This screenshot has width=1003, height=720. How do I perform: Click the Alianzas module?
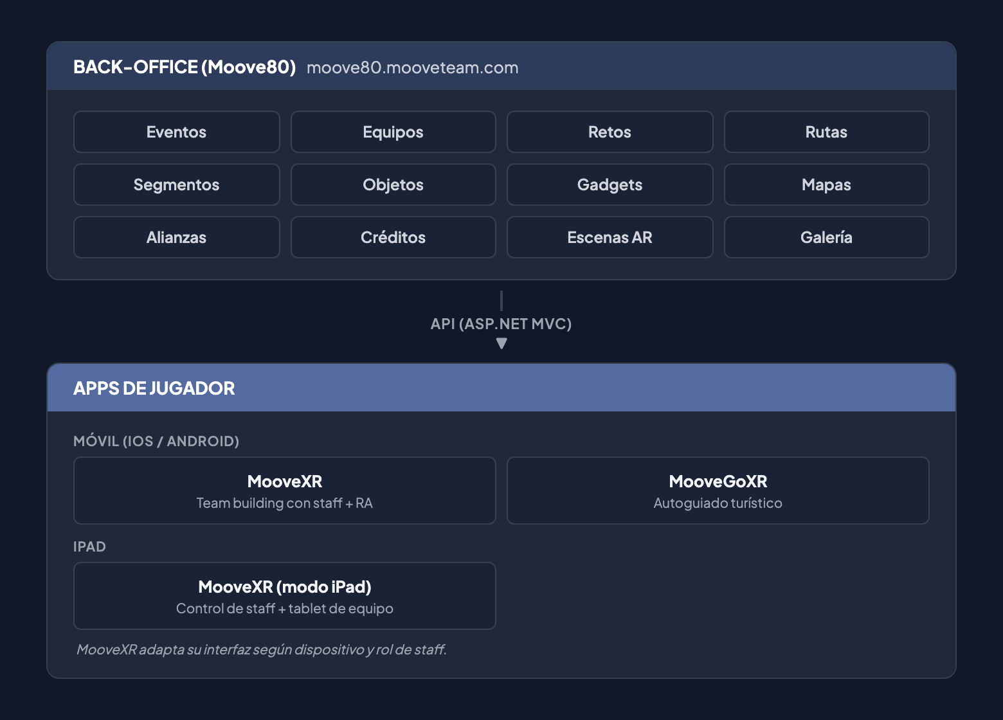pos(176,237)
